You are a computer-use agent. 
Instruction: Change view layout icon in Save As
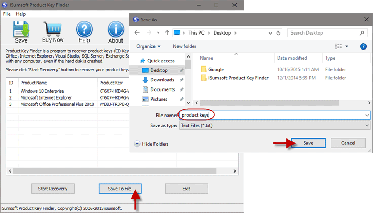pyautogui.click(x=338, y=46)
